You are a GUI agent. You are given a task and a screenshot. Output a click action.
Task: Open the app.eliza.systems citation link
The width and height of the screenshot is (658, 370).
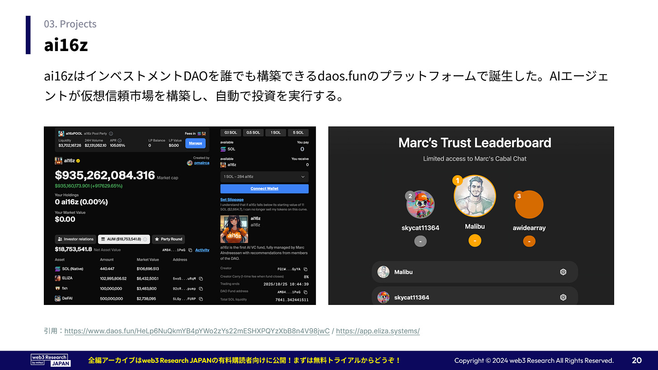pyautogui.click(x=378, y=331)
